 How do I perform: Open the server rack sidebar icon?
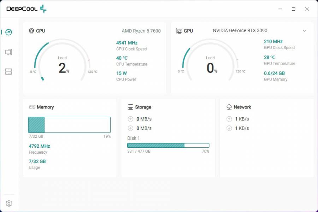[9, 71]
